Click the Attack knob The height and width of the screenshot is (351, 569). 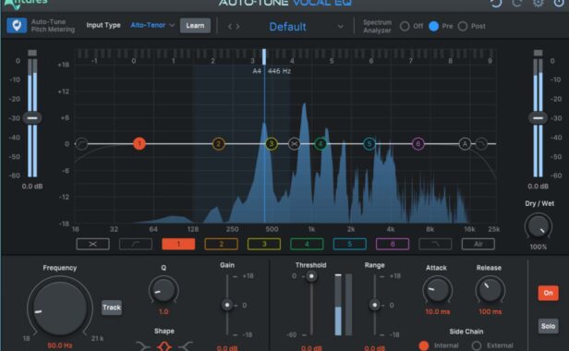tap(437, 290)
